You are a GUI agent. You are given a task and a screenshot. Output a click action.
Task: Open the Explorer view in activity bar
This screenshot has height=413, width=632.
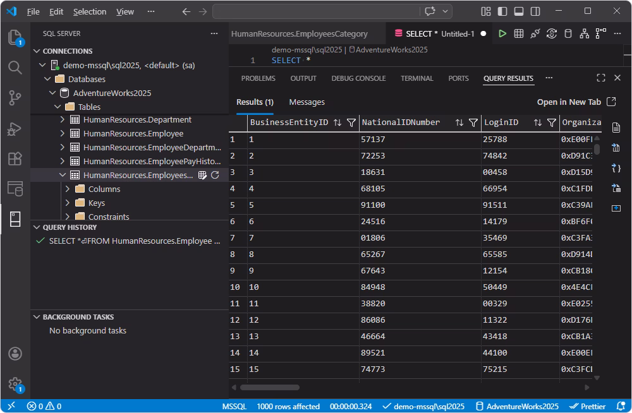pos(15,37)
